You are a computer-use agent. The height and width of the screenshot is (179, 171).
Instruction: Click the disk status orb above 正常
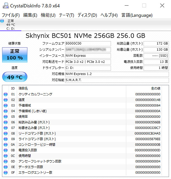(x=3, y=21)
